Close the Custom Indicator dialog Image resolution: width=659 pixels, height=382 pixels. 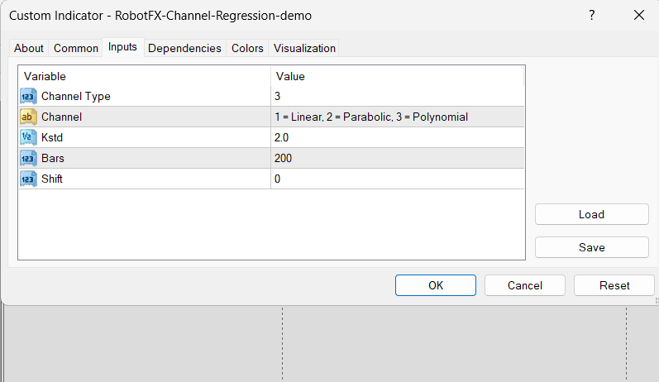(639, 16)
